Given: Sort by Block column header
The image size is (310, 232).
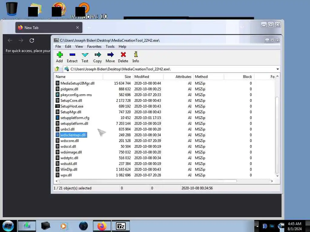Looking at the screenshot, I should (x=239, y=77).
